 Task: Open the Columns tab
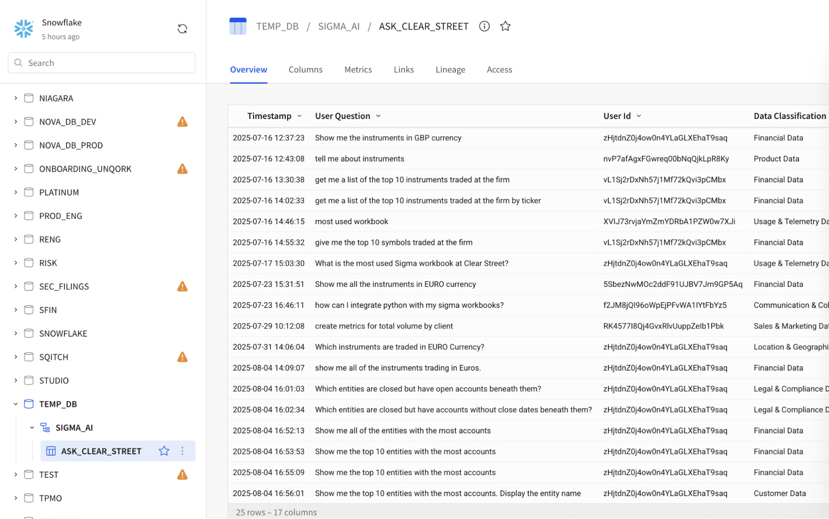tap(305, 69)
